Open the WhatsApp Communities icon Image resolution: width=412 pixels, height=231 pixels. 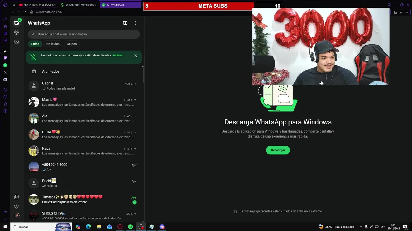coord(16,42)
